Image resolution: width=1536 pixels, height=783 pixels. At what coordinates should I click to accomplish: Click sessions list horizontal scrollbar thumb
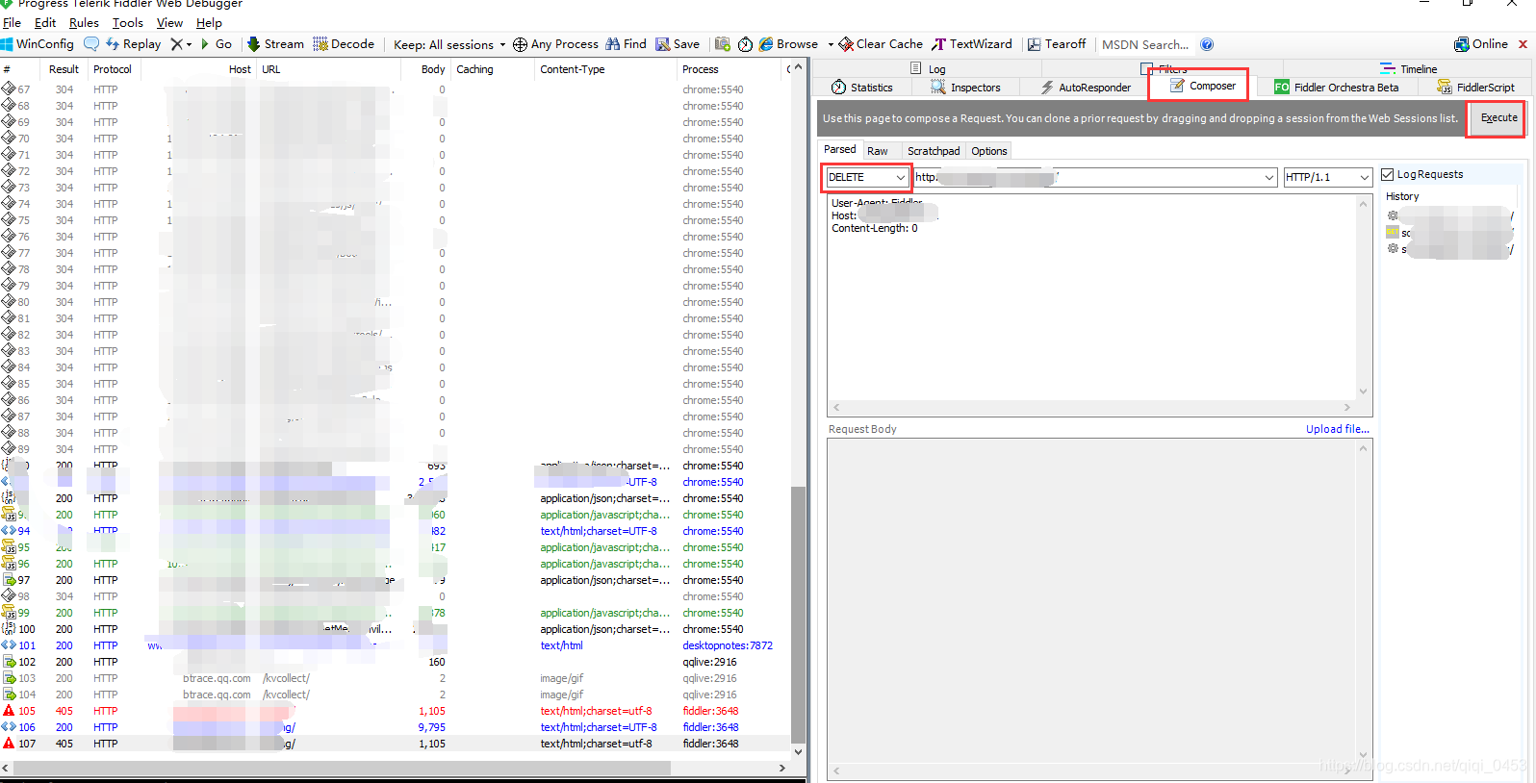tap(342, 768)
